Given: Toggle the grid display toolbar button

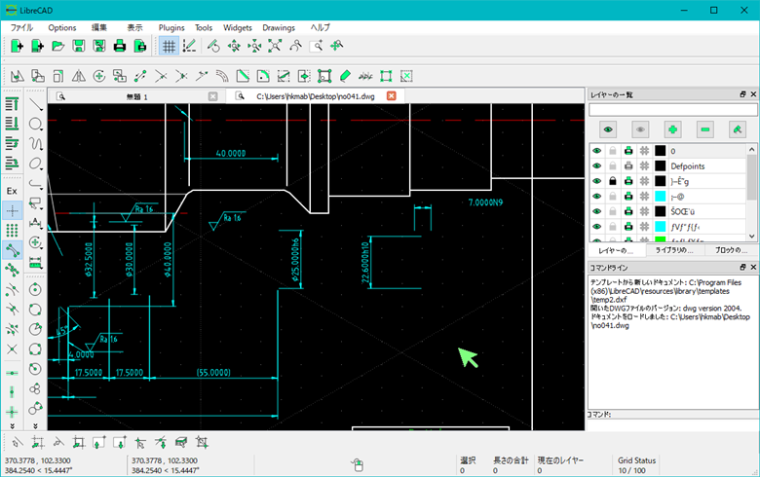Looking at the screenshot, I should [169, 46].
